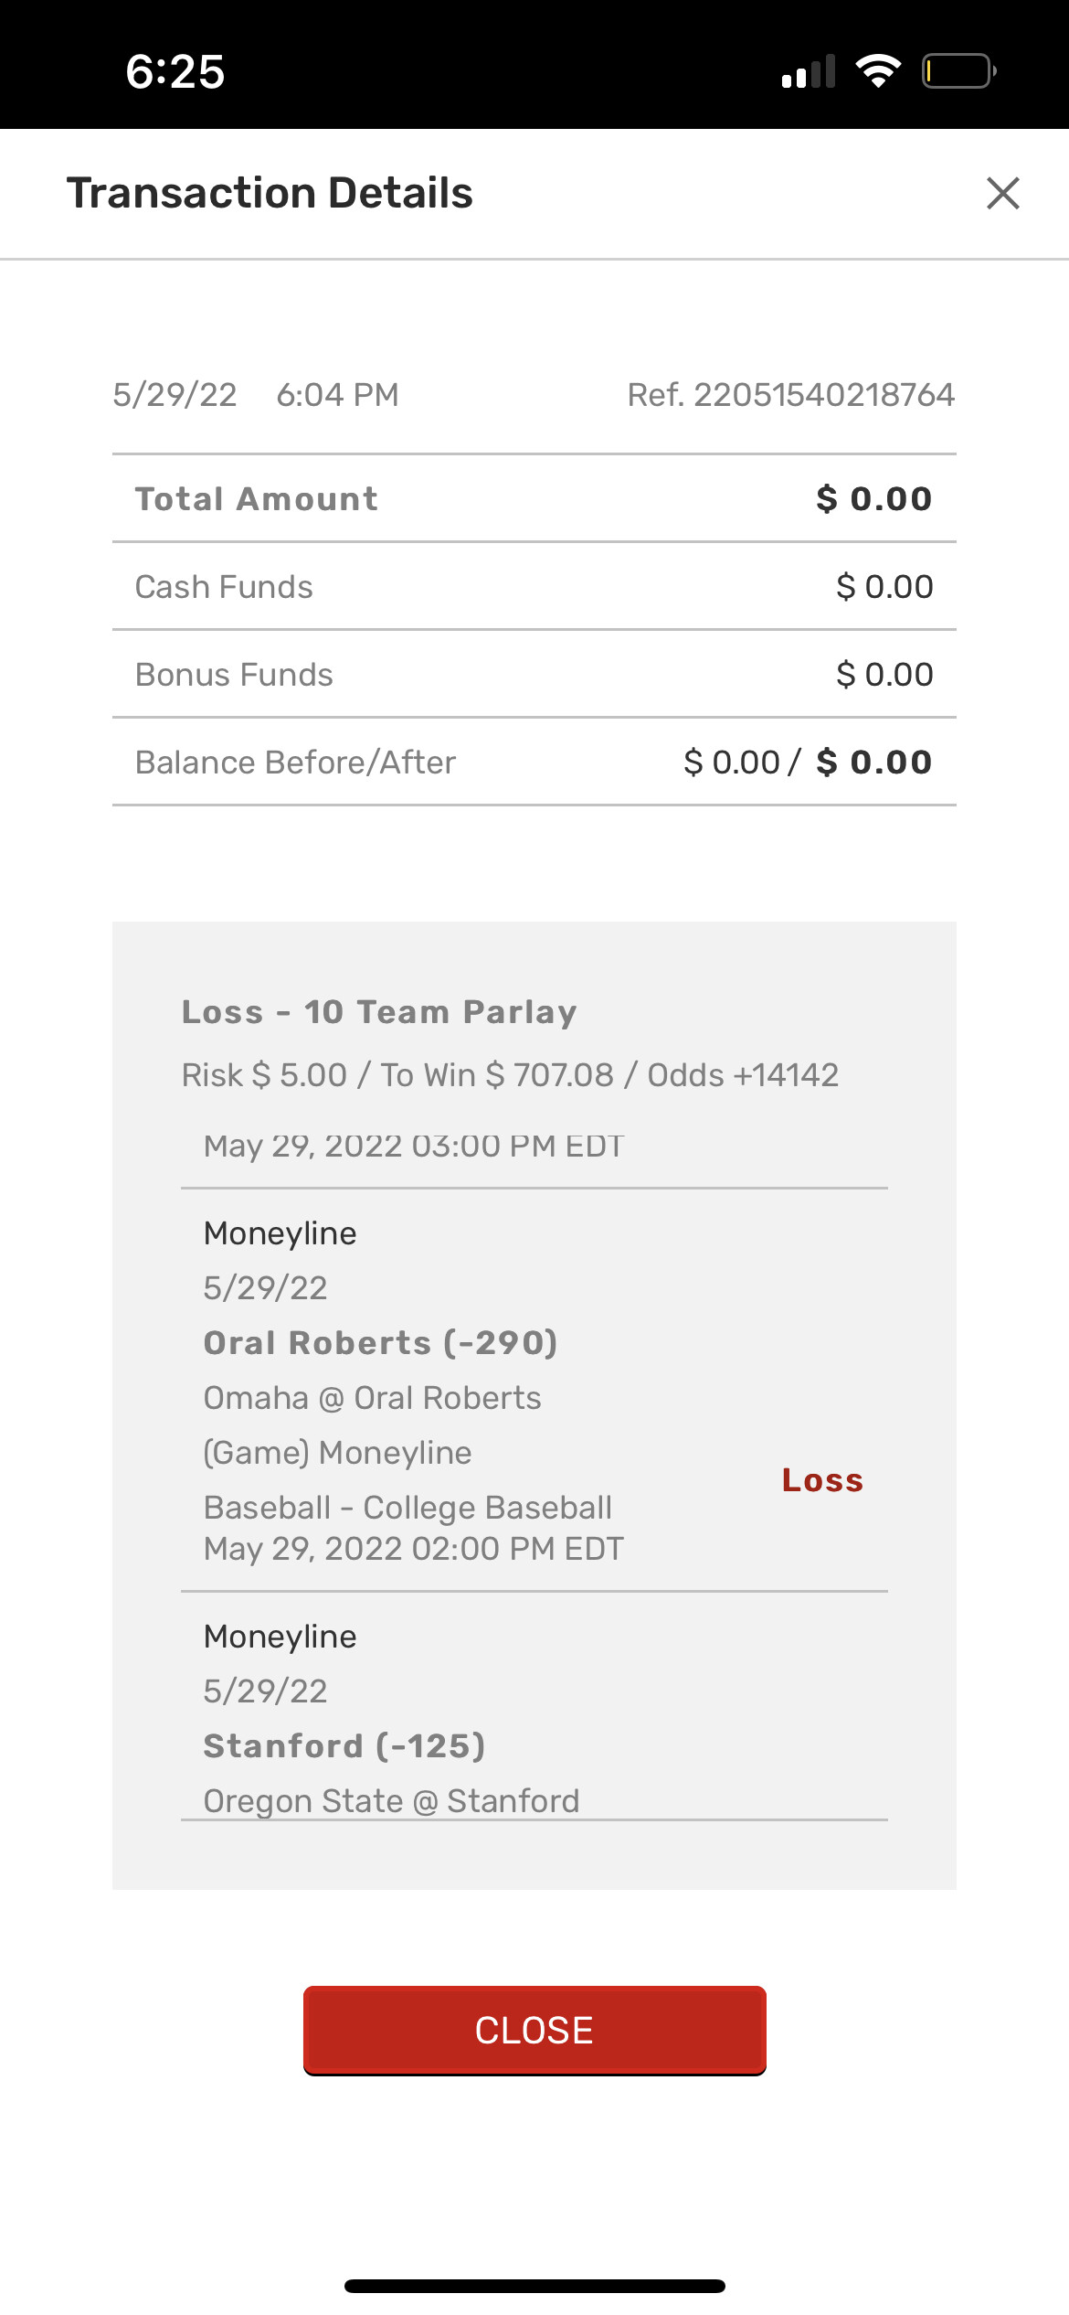Select the Stanford (-125) pick
The height and width of the screenshot is (2315, 1069).
pyautogui.click(x=344, y=1746)
